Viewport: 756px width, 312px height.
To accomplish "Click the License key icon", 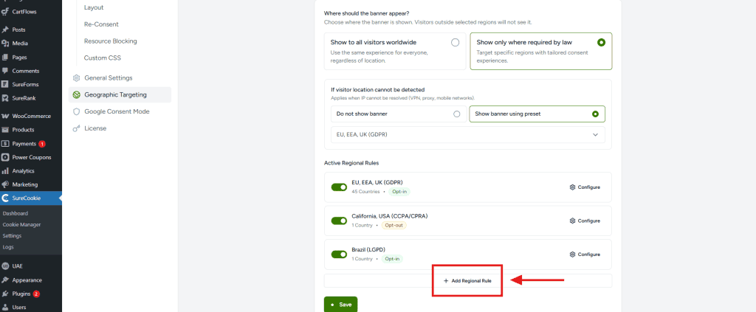I will 76,128.
